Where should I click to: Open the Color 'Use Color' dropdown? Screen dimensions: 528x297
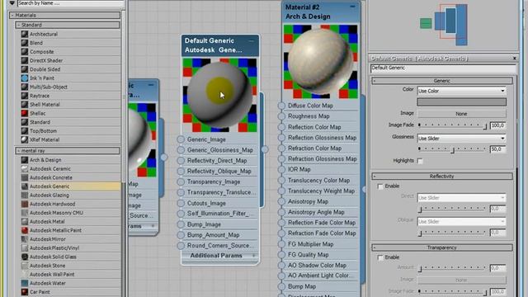[461, 91]
